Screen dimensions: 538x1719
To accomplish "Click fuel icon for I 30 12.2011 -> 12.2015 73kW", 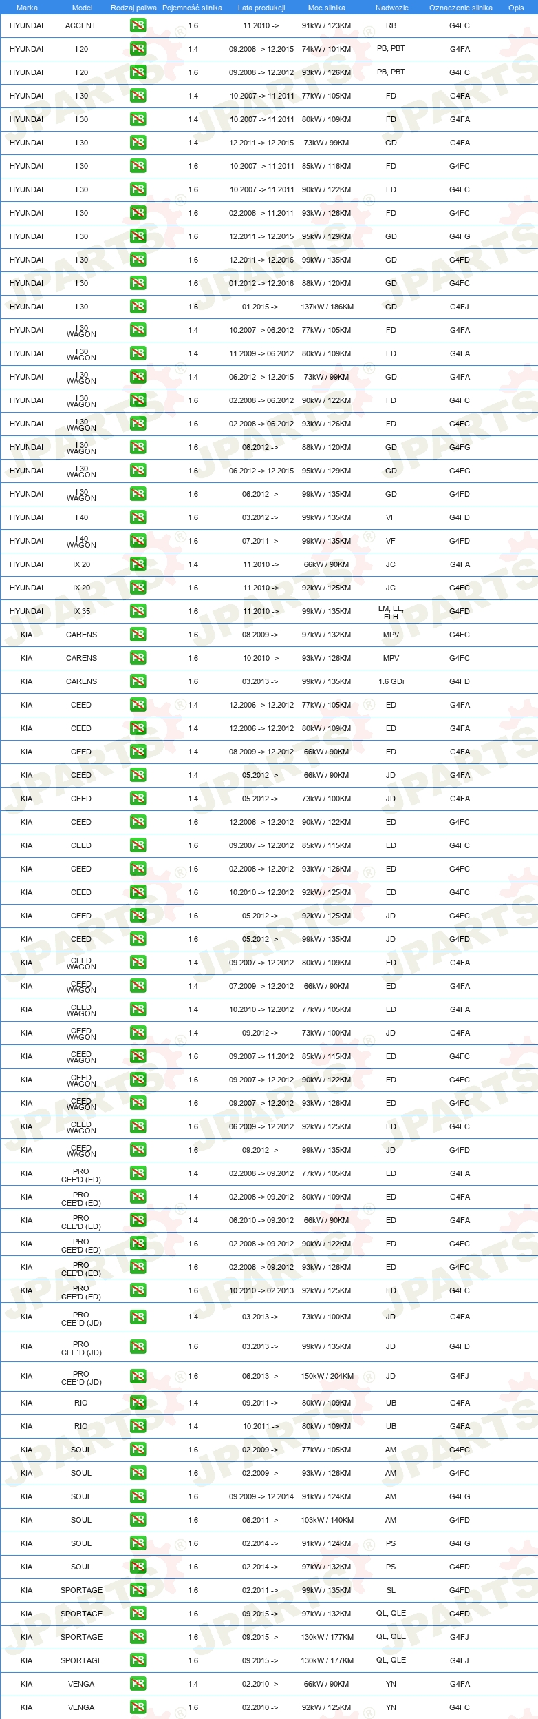I will point(138,143).
